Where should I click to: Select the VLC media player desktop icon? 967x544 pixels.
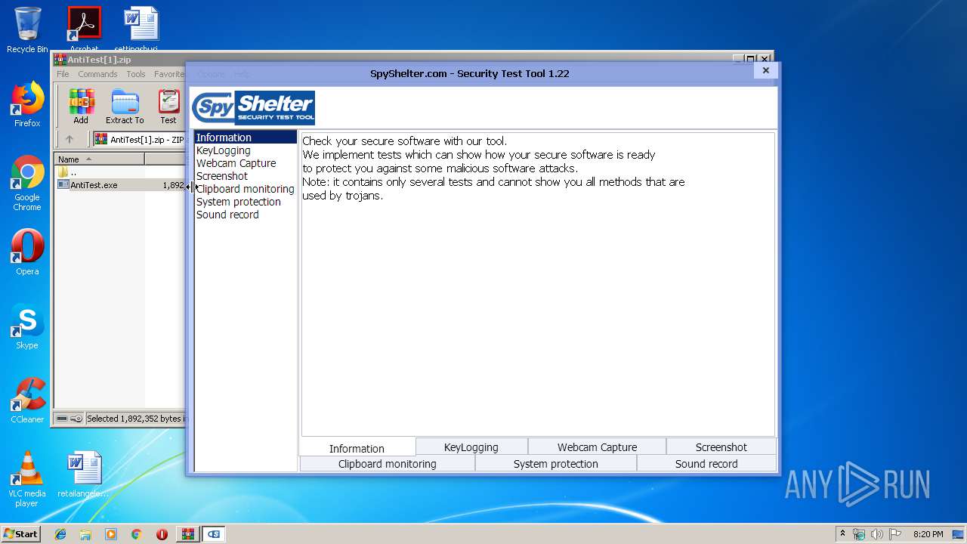27,479
